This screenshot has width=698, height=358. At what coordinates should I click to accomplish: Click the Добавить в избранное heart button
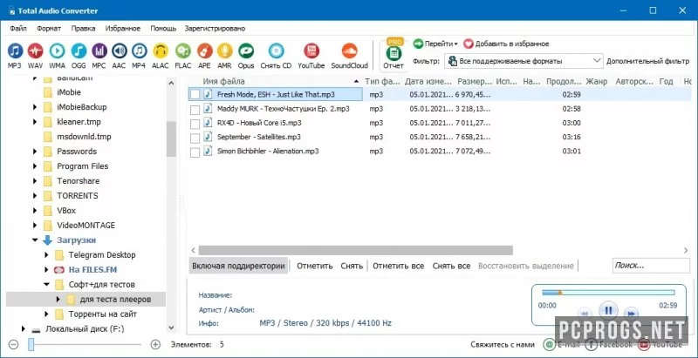pyautogui.click(x=506, y=44)
